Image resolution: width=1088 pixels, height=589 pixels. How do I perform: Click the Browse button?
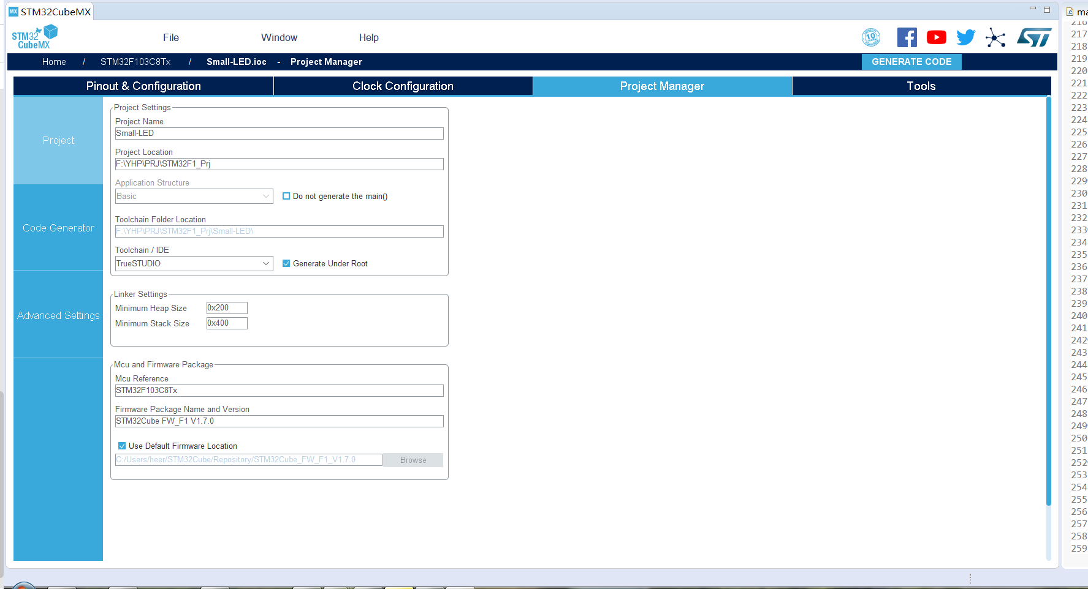coord(413,460)
